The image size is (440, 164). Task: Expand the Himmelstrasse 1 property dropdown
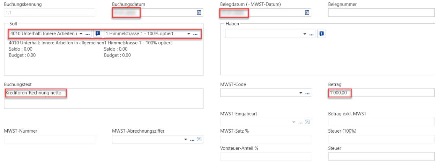pos(189,34)
